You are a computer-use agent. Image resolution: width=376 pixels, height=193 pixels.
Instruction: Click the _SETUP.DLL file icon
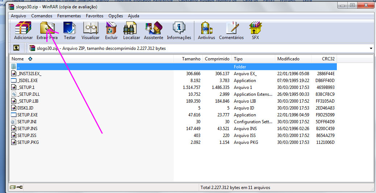(x=14, y=94)
